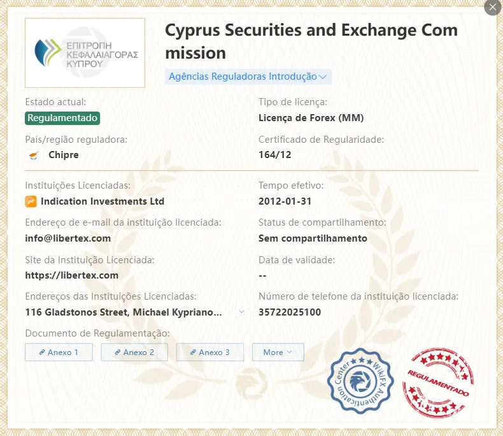Click the info@libertex.com email address
This screenshot has width=503, height=436.
pos(68,238)
